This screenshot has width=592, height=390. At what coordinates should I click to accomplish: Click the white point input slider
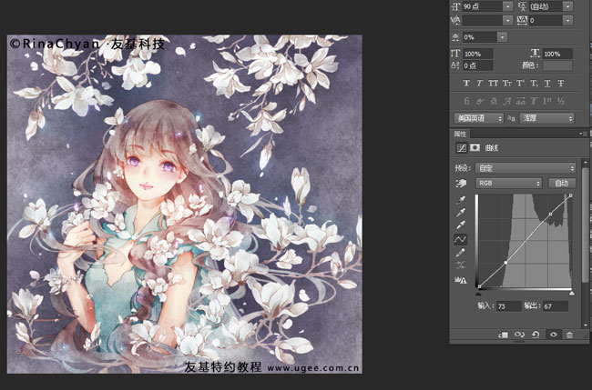(572, 293)
